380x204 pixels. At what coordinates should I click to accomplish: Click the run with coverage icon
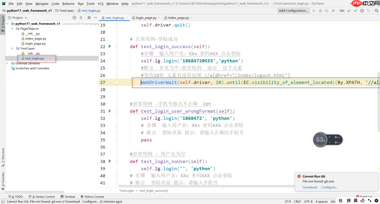pos(327,11)
